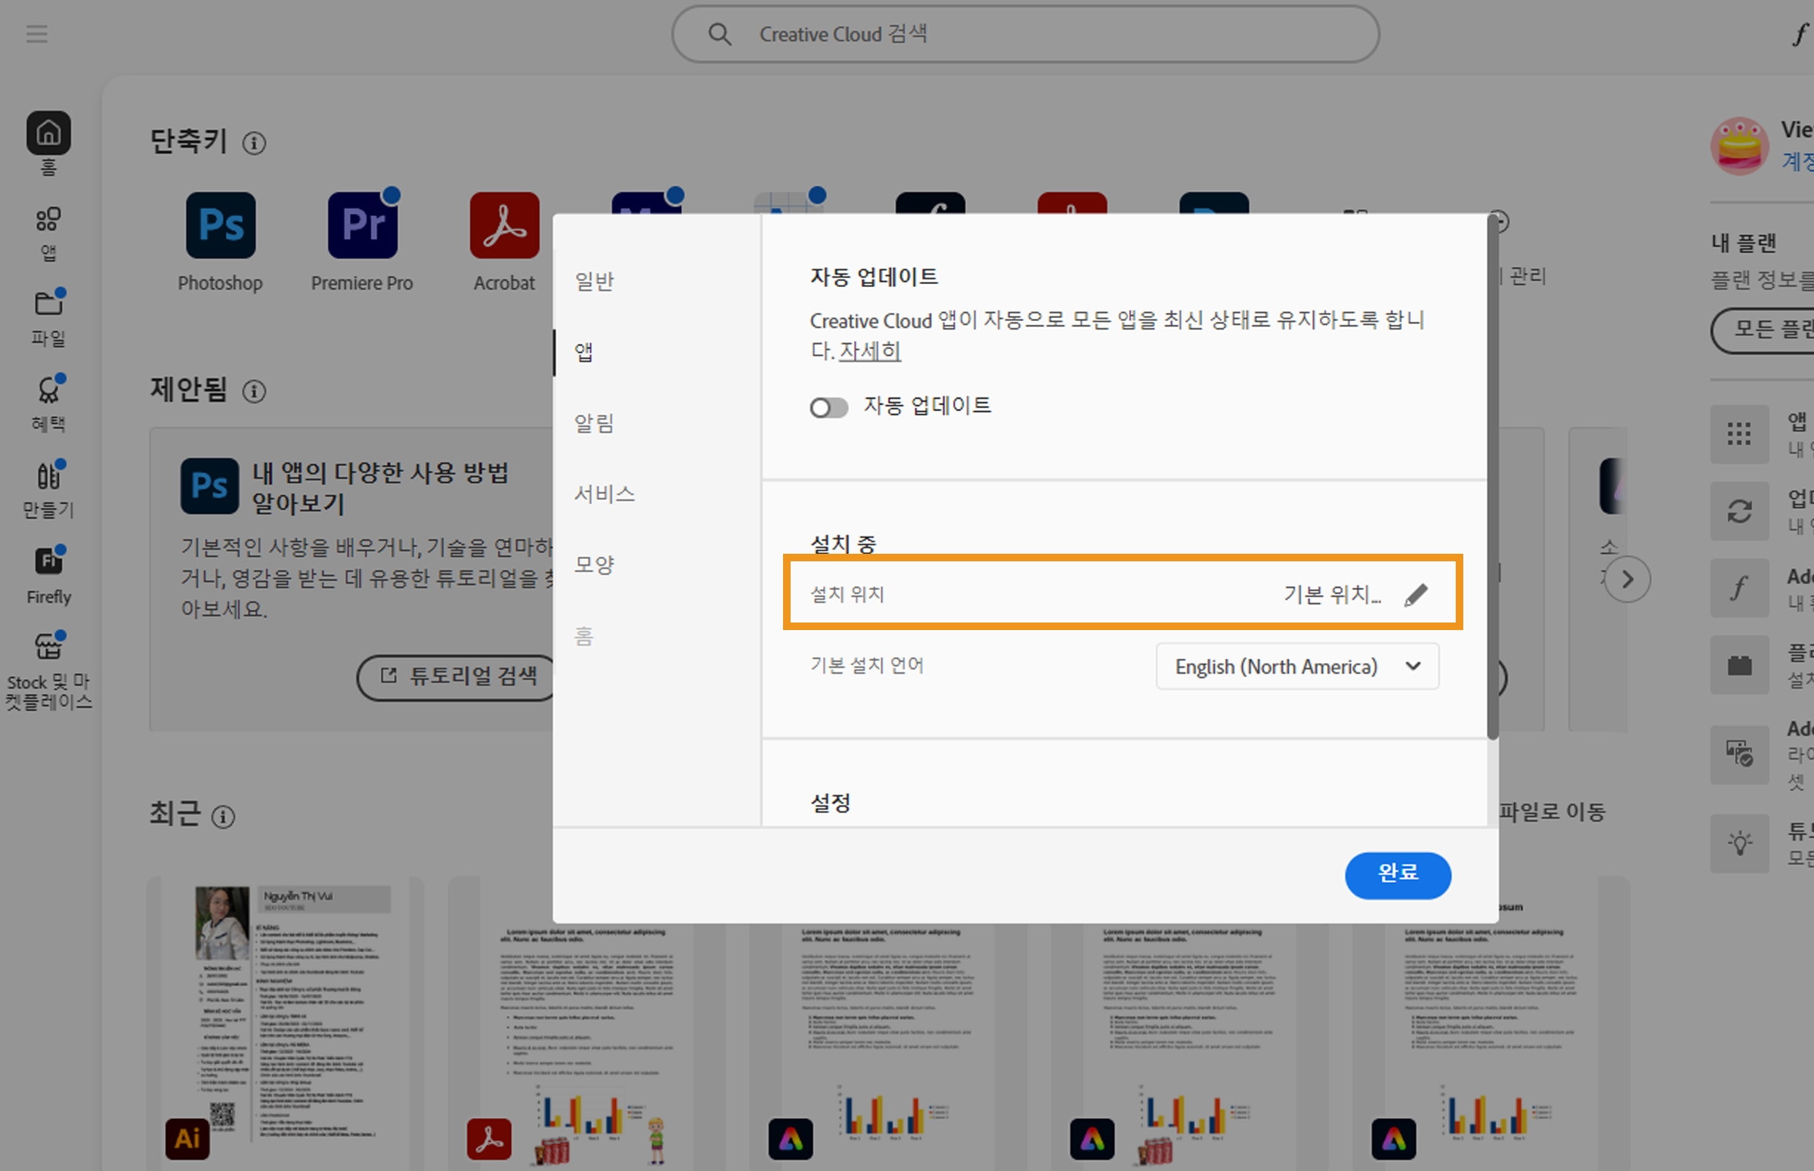Click the 단축키 info icon

click(x=254, y=143)
